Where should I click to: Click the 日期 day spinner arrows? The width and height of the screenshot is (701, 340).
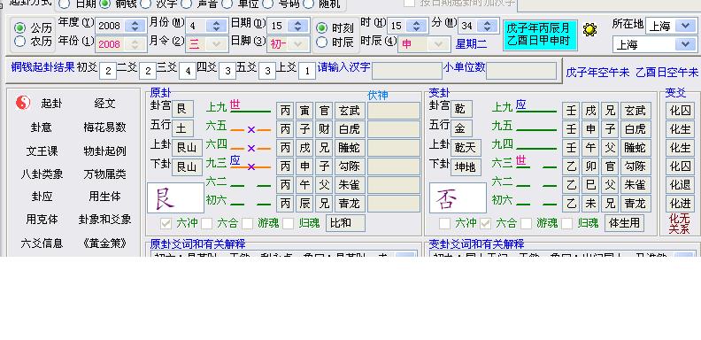point(298,26)
